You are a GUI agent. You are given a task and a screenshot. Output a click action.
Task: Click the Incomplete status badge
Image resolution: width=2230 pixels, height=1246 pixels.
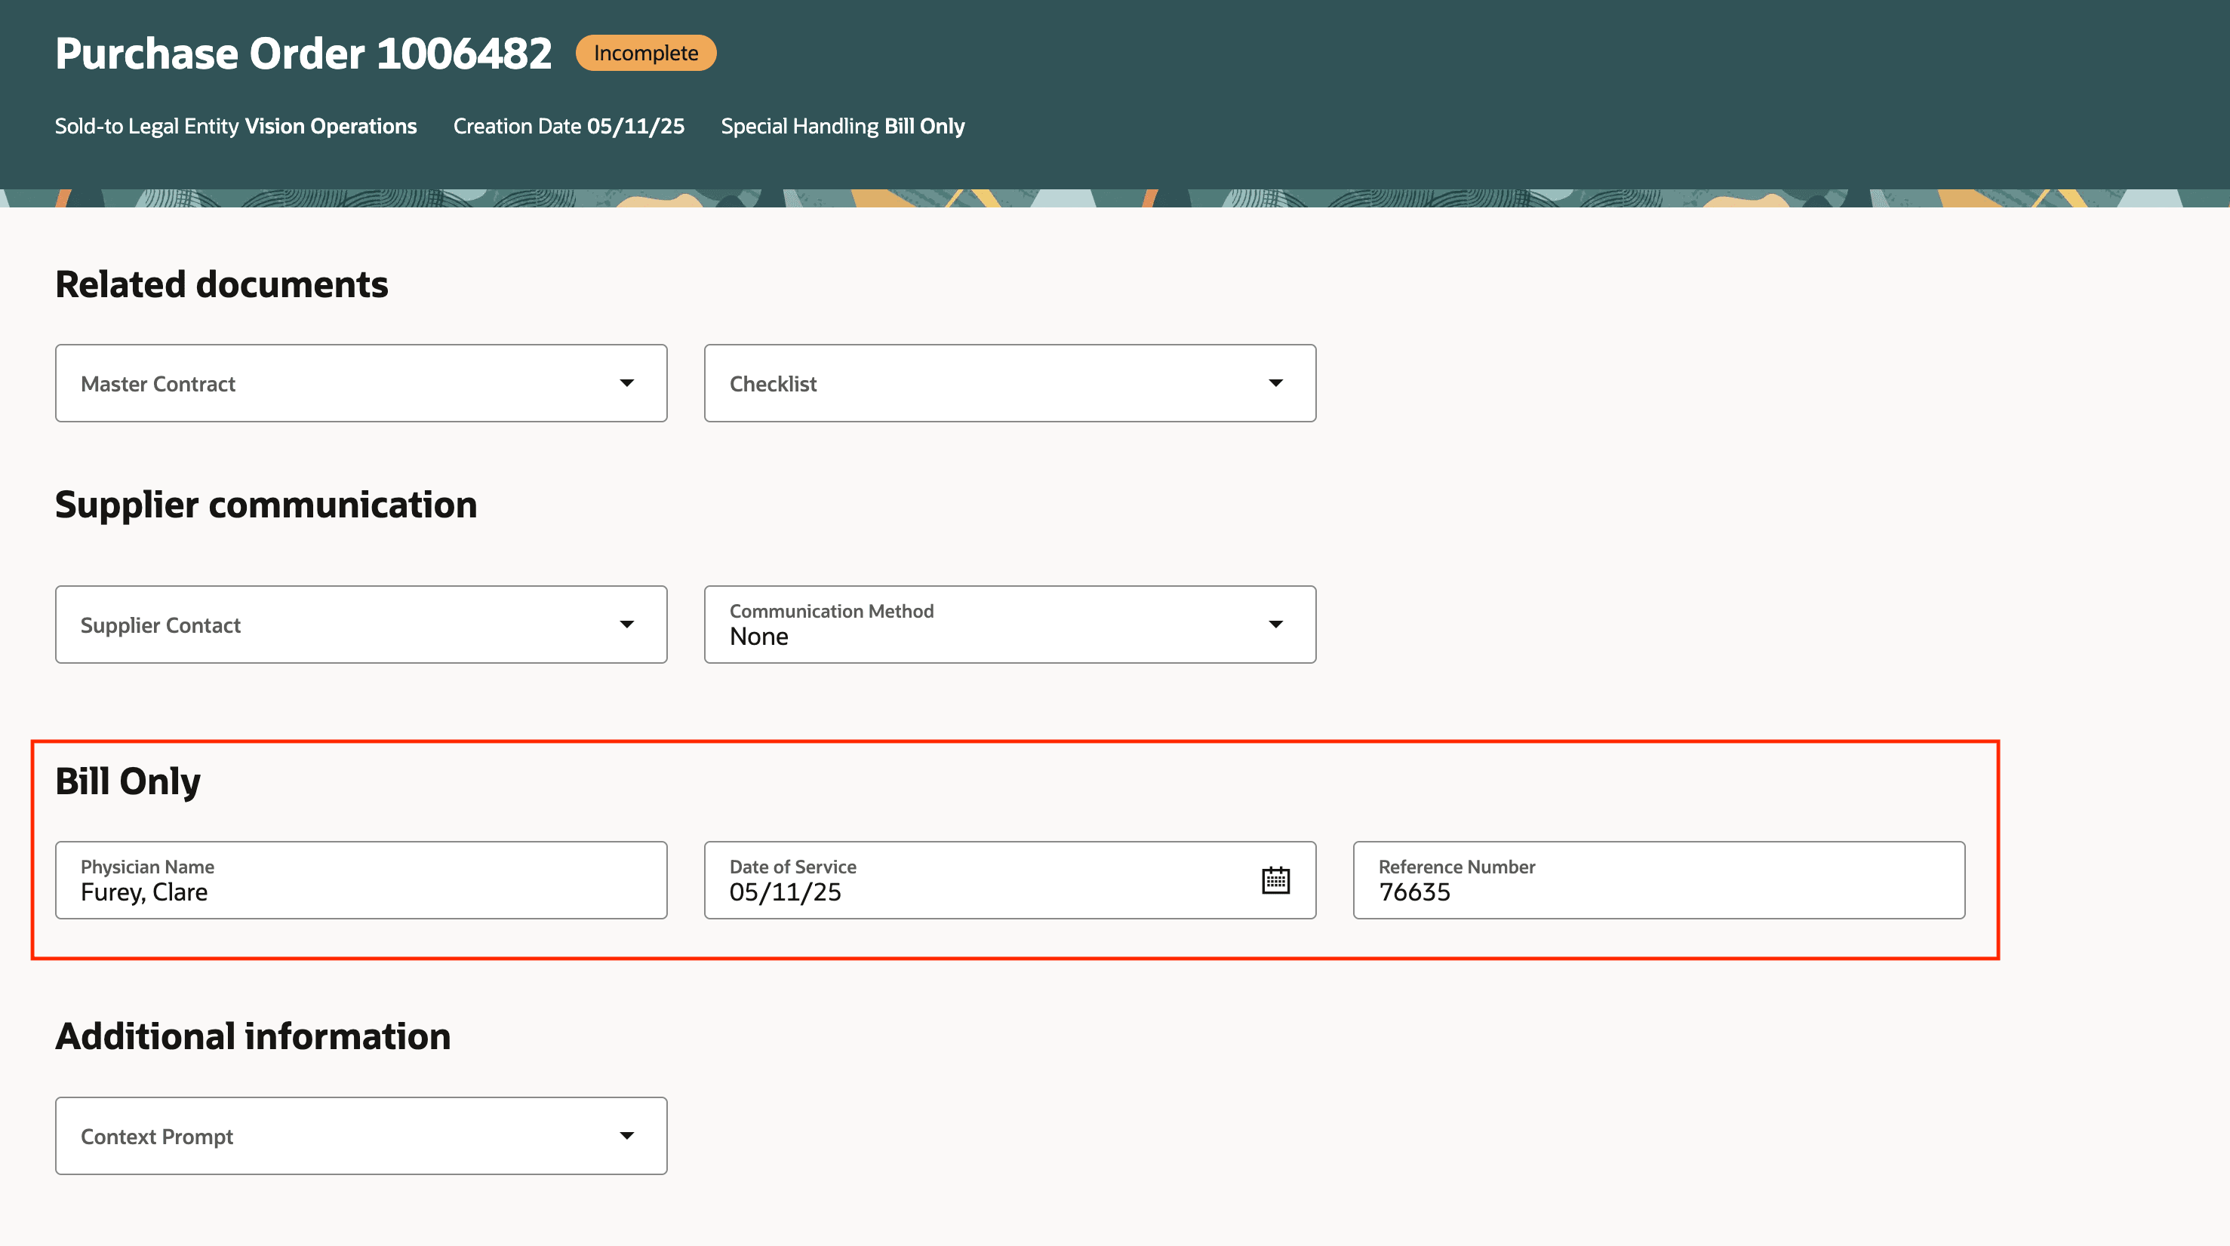coord(645,53)
